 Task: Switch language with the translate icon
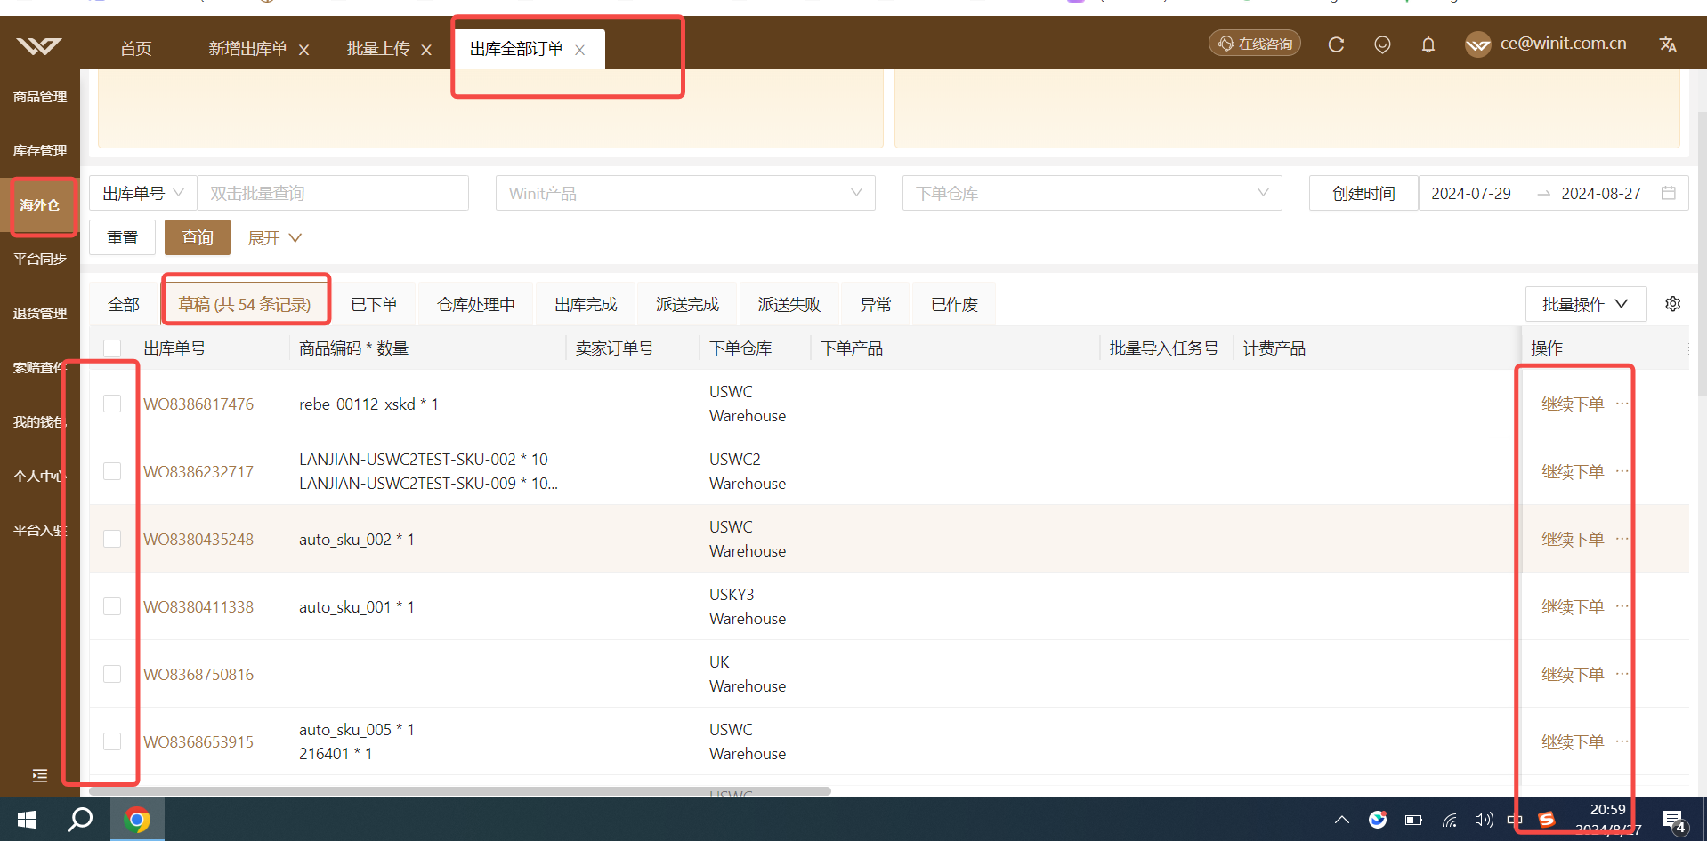pos(1668,44)
